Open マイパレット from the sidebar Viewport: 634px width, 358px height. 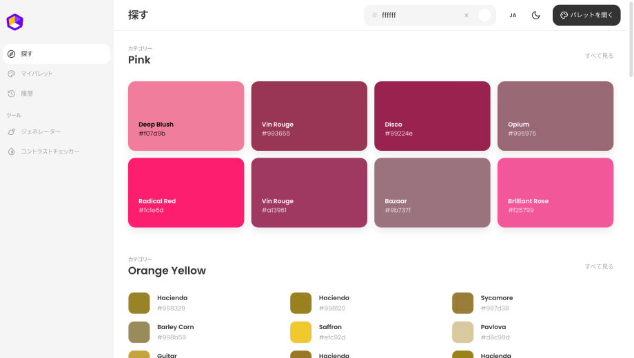[x=36, y=74]
